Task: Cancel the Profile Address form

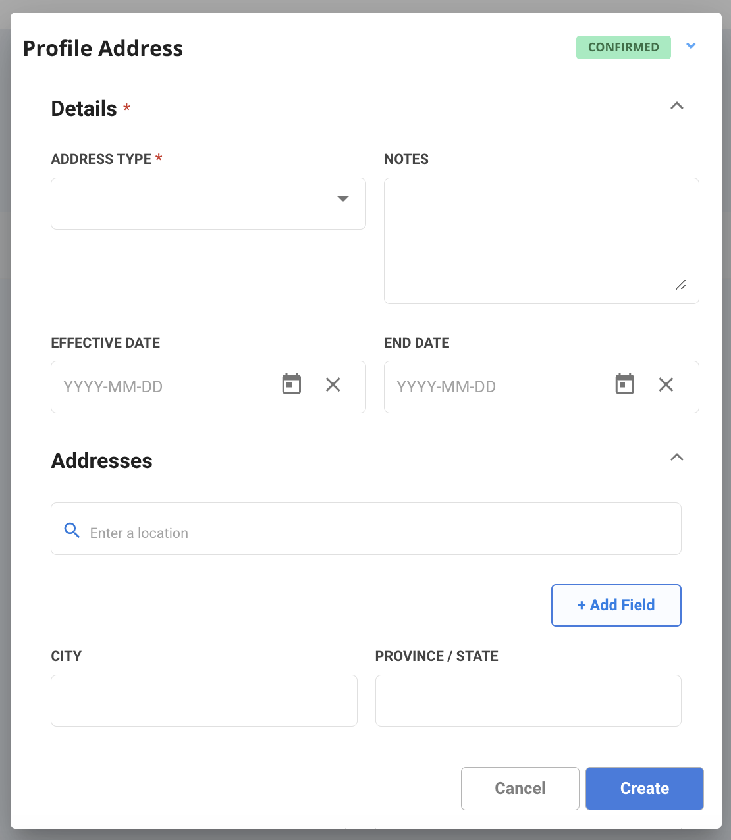Action: pos(520,788)
